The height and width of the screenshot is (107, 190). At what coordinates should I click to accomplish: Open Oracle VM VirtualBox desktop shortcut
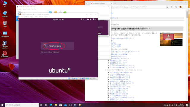(x=5, y=45)
